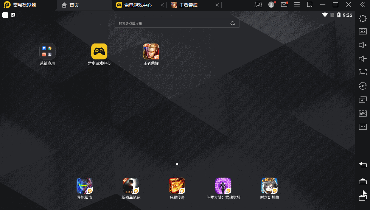Click the input method A indicator
Screen dimensions: 370x210
(13, 15)
